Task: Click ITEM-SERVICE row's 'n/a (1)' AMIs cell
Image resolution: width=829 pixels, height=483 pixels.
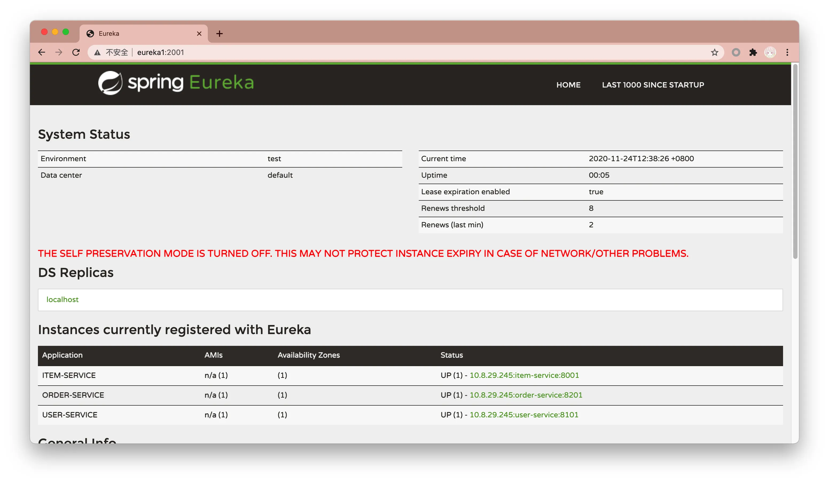Action: pyautogui.click(x=216, y=375)
